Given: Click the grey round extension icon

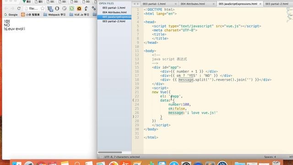Looking at the screenshot, I should (x=64, y=8).
